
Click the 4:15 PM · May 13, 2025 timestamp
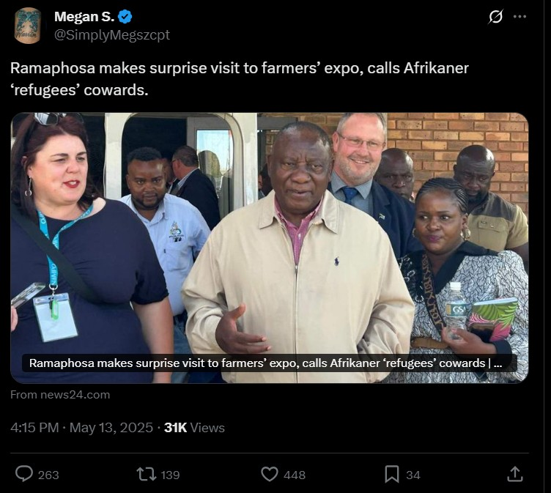point(81,428)
